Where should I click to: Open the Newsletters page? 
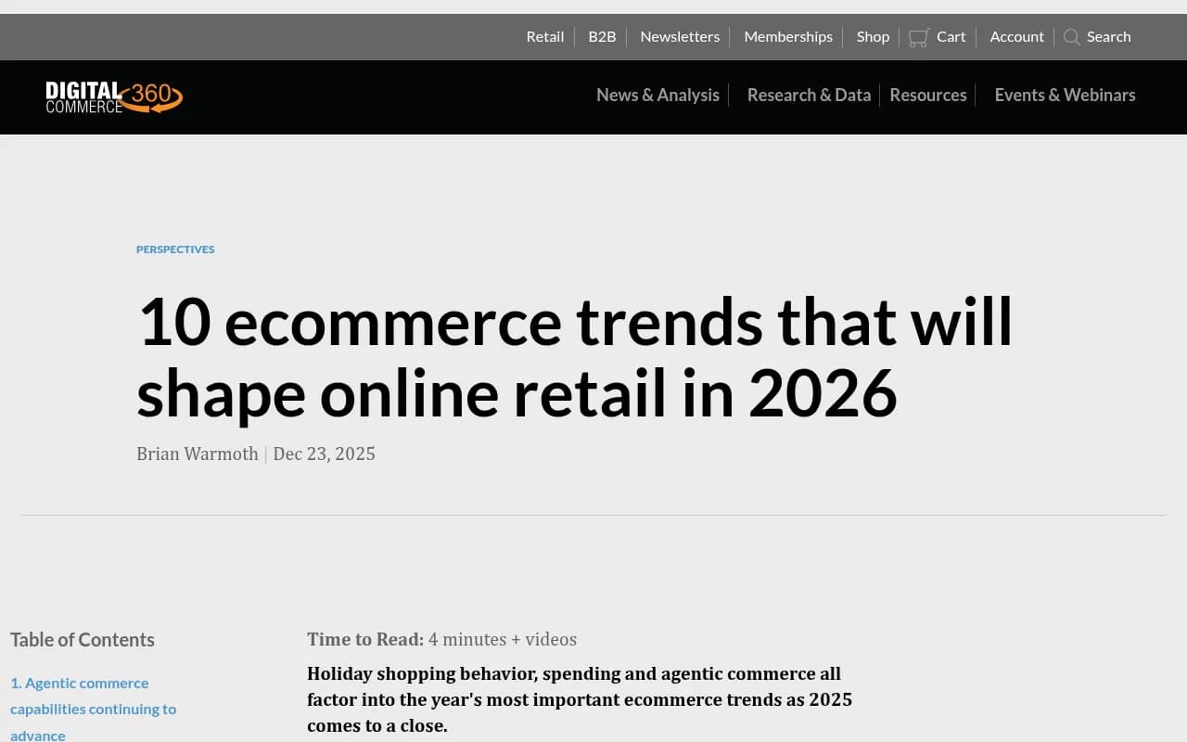click(x=680, y=36)
